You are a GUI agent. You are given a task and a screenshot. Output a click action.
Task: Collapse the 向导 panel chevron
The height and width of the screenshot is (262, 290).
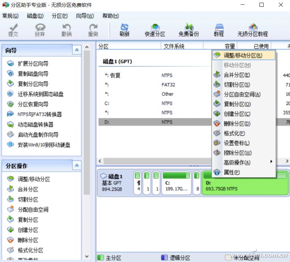click(x=77, y=50)
